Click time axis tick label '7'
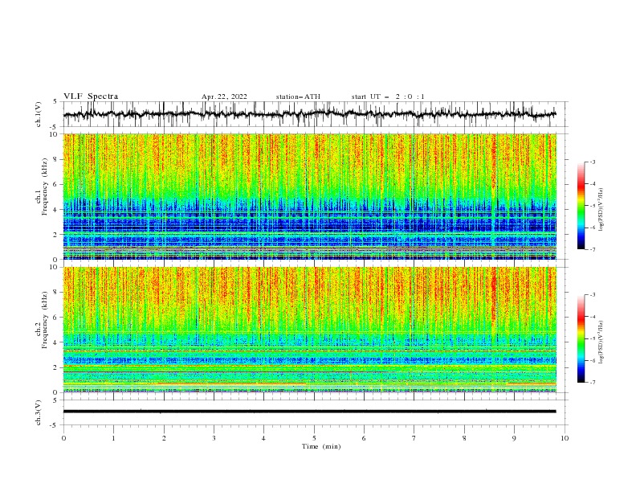The width and height of the screenshot is (636, 492). click(x=414, y=438)
